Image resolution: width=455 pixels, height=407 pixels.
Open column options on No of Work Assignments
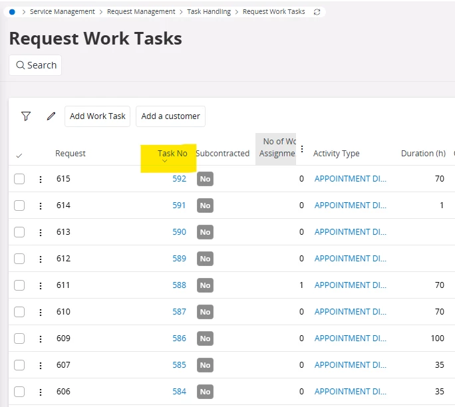(302, 149)
